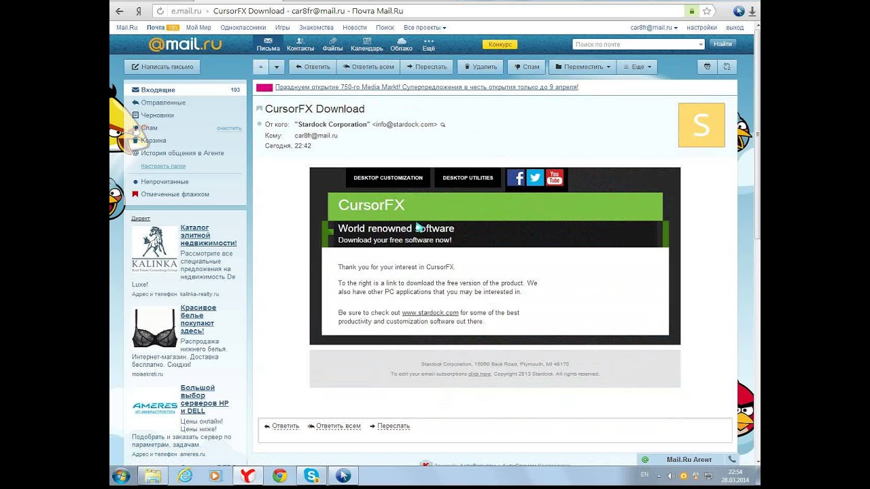Click the volume icon in system tray
Screen dimensions: 870x489
[671, 475]
